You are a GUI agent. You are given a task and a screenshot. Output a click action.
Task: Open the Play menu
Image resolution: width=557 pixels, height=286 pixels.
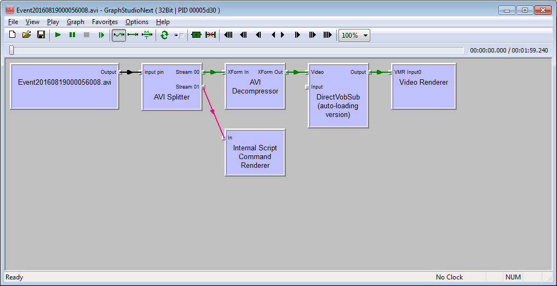pos(53,22)
